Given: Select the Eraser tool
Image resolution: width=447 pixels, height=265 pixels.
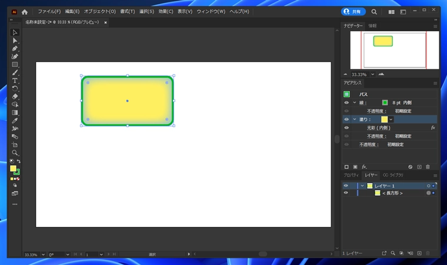Looking at the screenshot, I should click(x=15, y=96).
